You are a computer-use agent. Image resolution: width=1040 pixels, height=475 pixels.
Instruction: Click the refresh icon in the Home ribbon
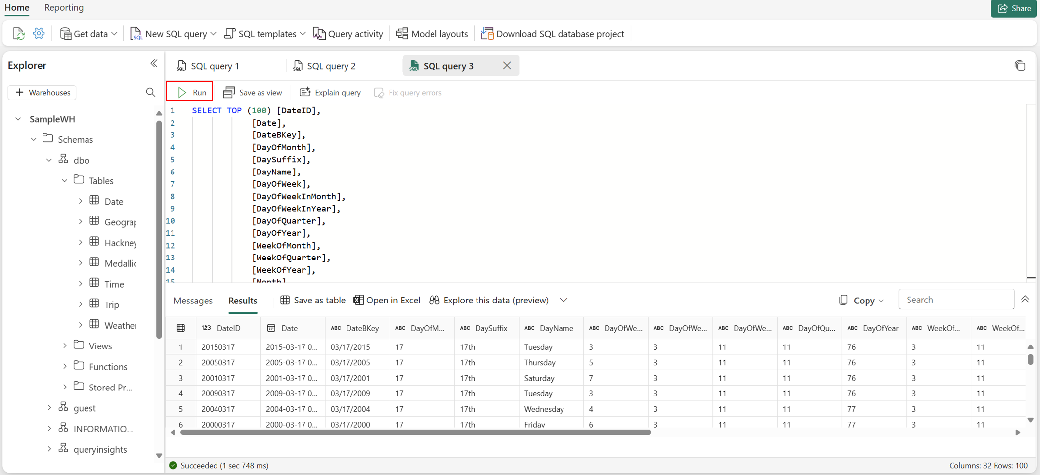(19, 34)
